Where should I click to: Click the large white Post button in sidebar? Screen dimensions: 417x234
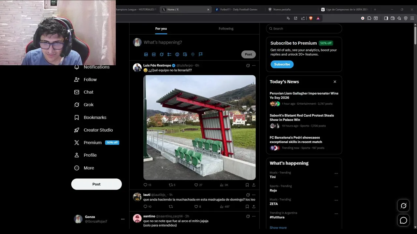pos(96,184)
